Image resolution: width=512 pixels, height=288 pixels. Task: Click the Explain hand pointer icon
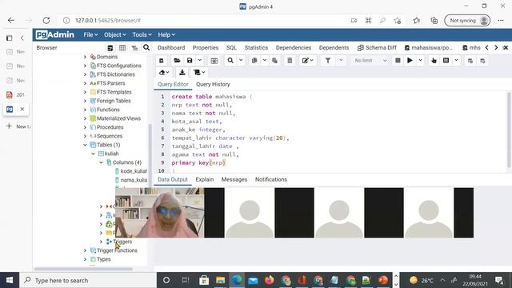pos(434,61)
